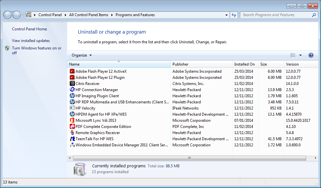Open View installed updates link
The image size is (321, 188).
(x=31, y=41)
